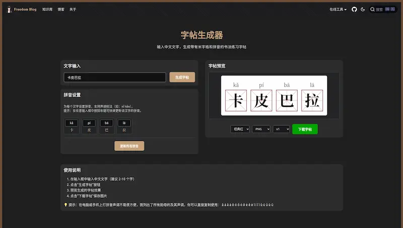This screenshot has height=228, width=403.
Task: Toggle dark mode moon icon
Action: (363, 10)
